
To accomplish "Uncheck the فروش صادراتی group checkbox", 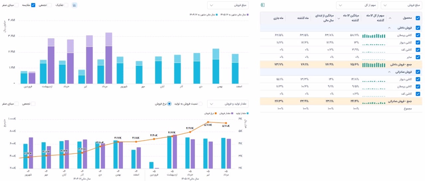I will pyautogui.click(x=418, y=72).
